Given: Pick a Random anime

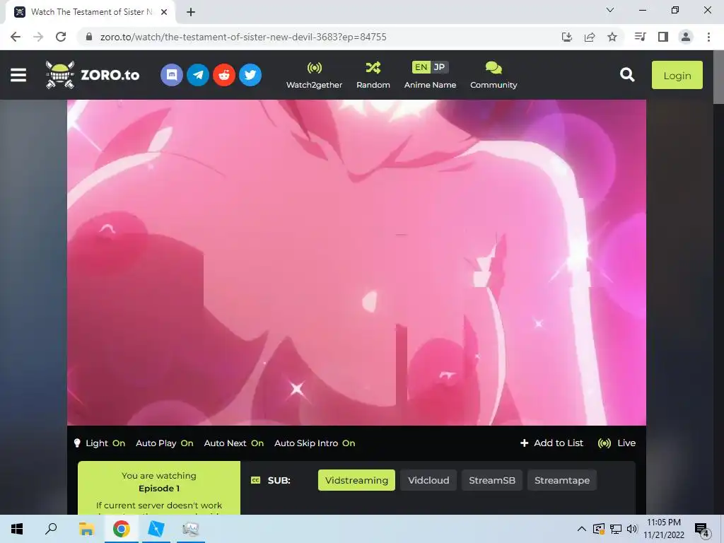Looking at the screenshot, I should 373,75.
